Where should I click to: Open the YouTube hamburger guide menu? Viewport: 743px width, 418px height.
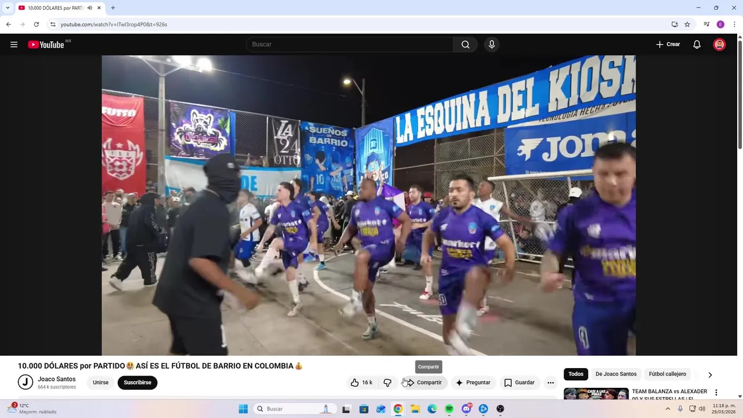(x=14, y=45)
